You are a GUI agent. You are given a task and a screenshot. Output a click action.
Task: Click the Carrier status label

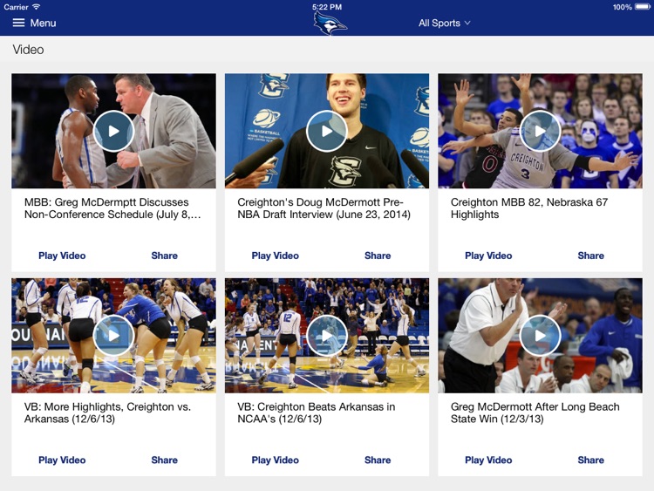click(x=16, y=7)
